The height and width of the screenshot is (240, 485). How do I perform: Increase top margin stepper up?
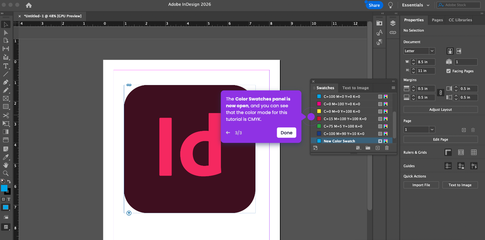coord(413,87)
